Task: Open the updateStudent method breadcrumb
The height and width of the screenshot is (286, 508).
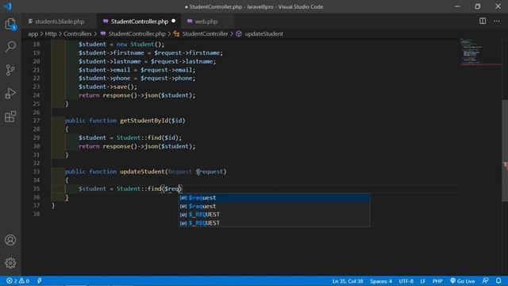Action: coord(260,33)
